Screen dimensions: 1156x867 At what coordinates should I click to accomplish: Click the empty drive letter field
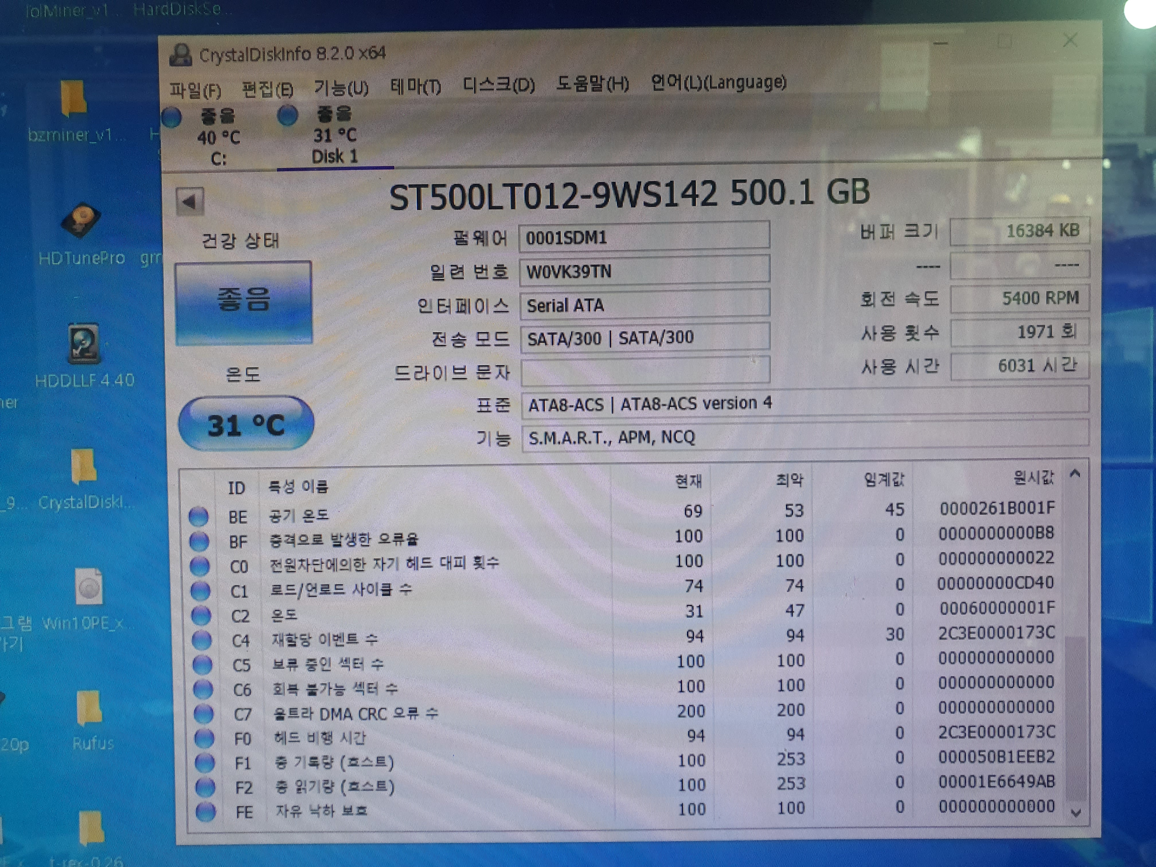(x=645, y=371)
